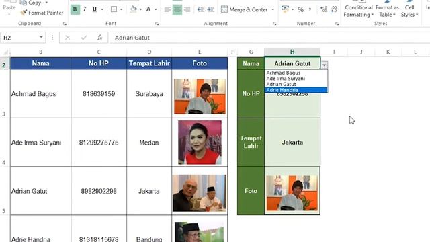Open the Clipboard dialog launcher
The image size is (430, 242).
point(64,24)
